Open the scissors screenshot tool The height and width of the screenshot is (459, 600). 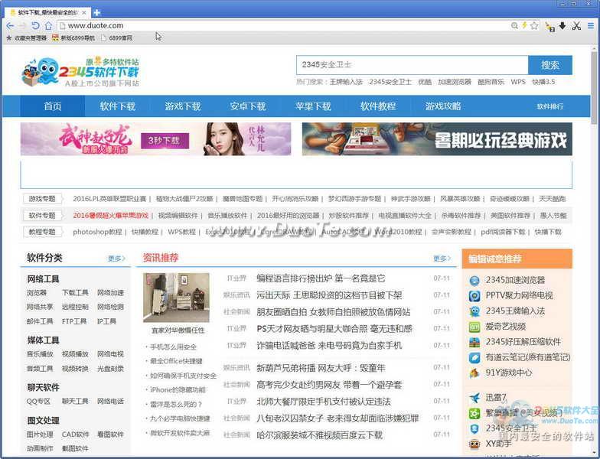576,26
